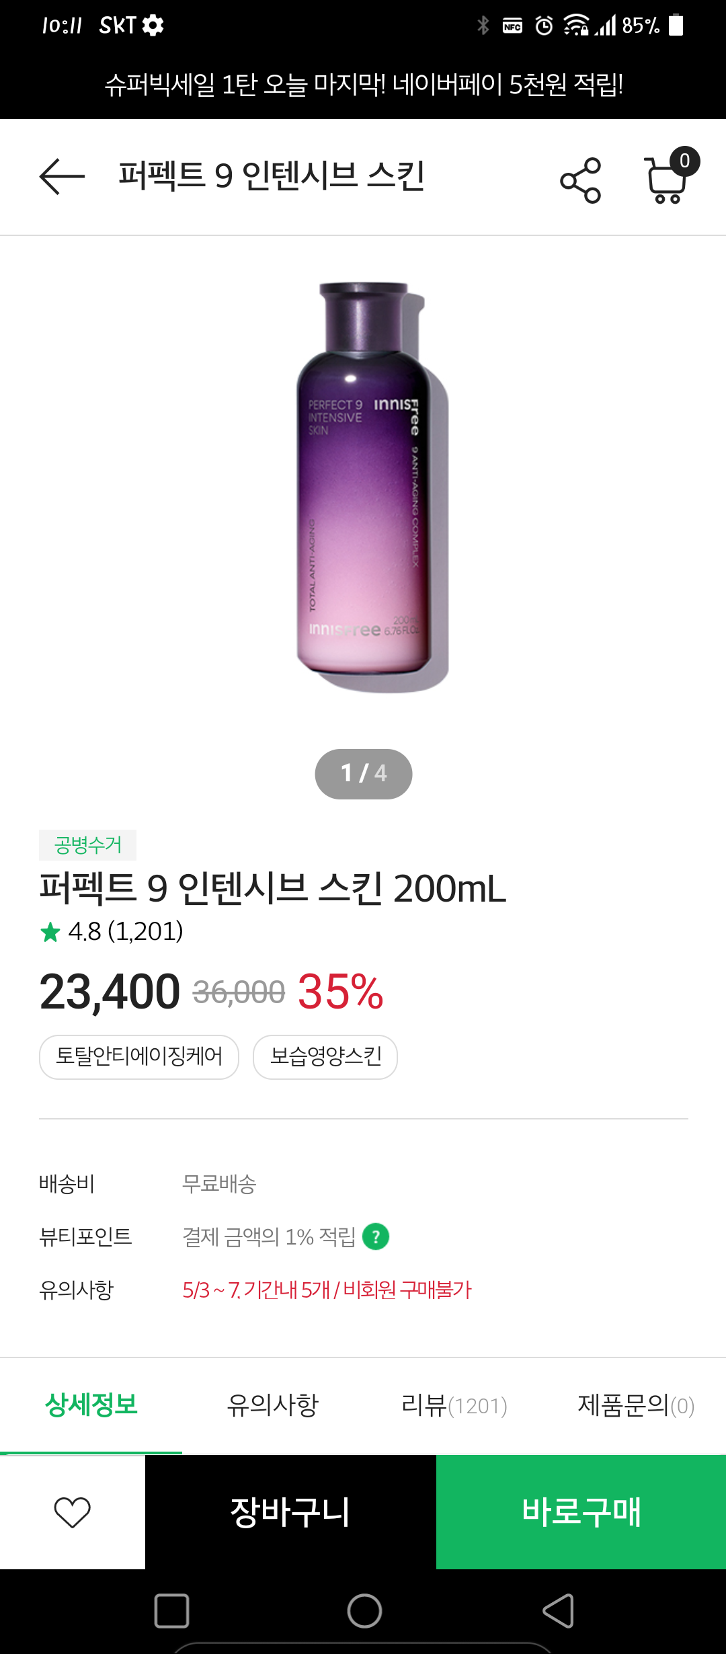
Task: Open the share icon
Action: click(x=580, y=180)
